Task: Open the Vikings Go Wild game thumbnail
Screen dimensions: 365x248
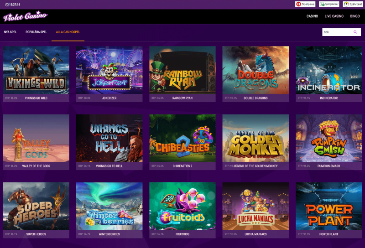Action: (36, 70)
